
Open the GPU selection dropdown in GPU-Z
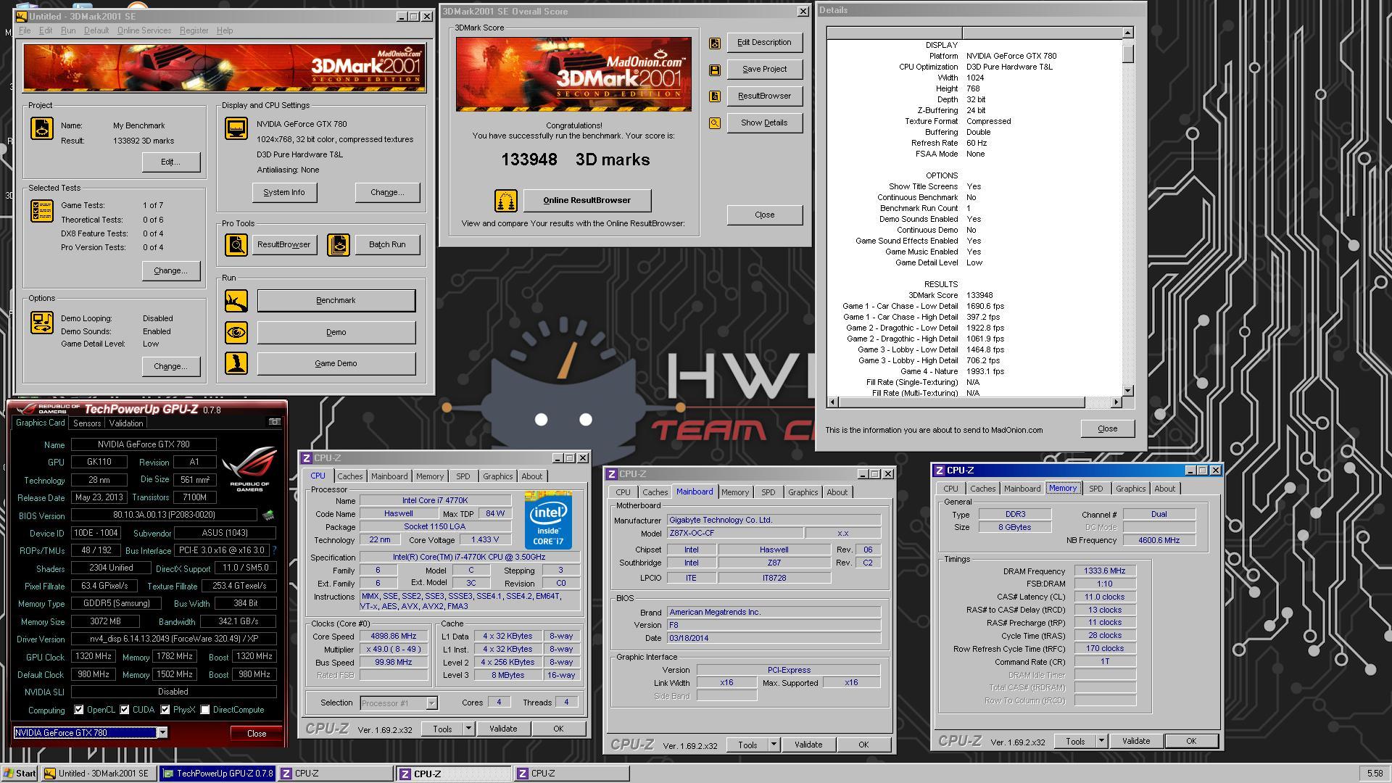(162, 733)
